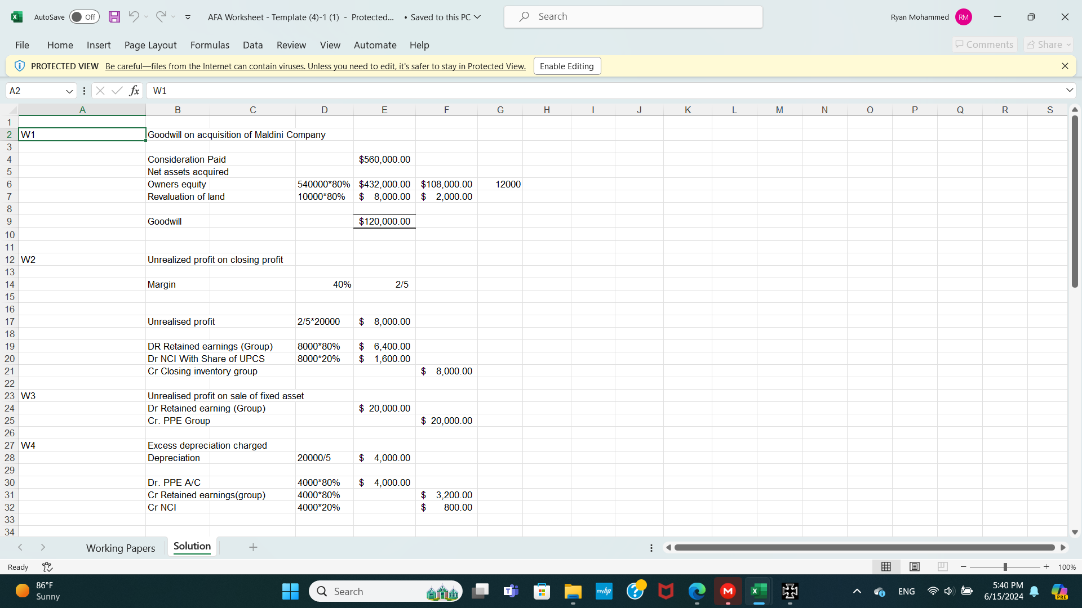Expand the formula bar chevron
Viewport: 1082px width, 608px height.
(1069, 91)
